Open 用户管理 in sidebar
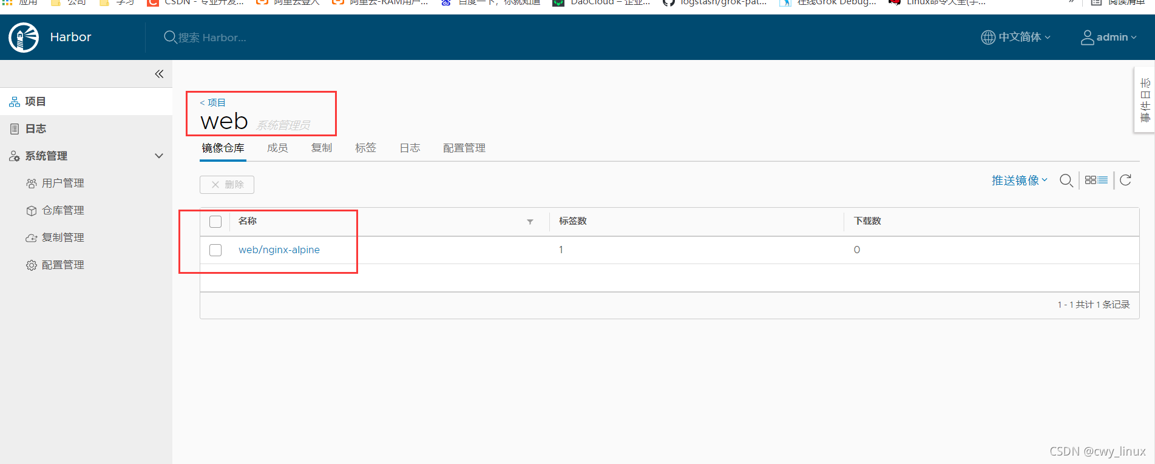The height and width of the screenshot is (464, 1155). pyautogui.click(x=63, y=184)
